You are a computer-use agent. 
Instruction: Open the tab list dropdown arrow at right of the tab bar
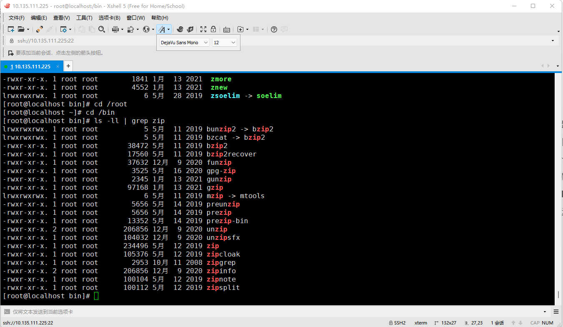click(x=558, y=66)
